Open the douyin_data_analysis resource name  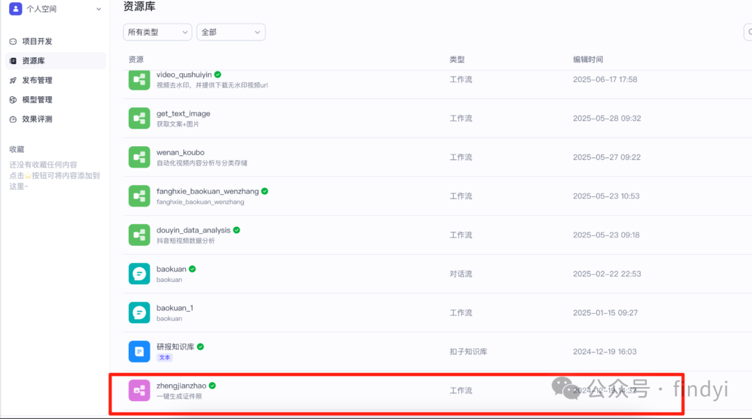(194, 230)
